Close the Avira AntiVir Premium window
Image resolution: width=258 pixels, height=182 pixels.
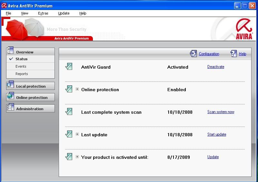click(x=252, y=6)
